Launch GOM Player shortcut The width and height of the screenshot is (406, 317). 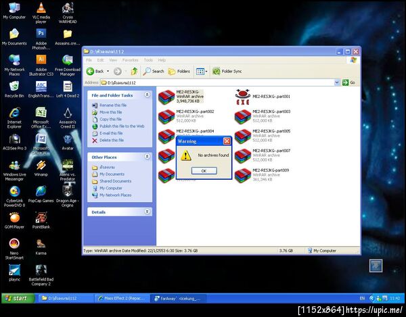tap(14, 220)
